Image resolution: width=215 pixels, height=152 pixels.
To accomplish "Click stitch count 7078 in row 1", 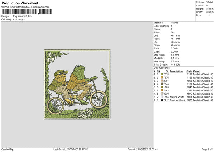I will pyautogui.click(x=166, y=74).
